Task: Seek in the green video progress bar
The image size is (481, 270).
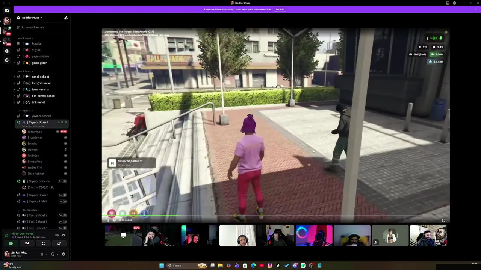Action: 276,216
